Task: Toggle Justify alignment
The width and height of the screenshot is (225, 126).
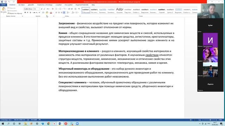Action: [x=64, y=13]
